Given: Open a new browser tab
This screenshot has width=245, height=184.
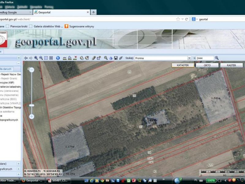Looking at the screenshot, I should tap(93, 12).
